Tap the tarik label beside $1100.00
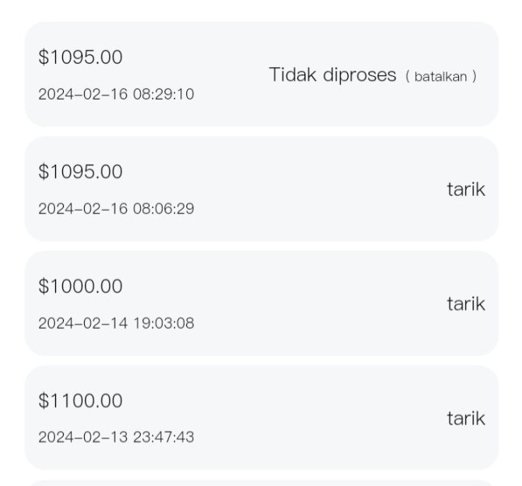This screenshot has width=522, height=486. [465, 418]
